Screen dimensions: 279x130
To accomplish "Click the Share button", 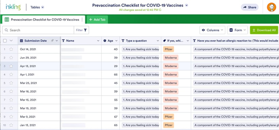I will pyautogui.click(x=249, y=7).
